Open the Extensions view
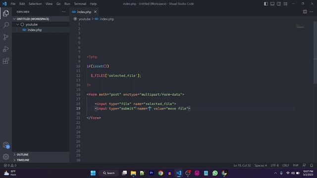 [x=6, y=61]
